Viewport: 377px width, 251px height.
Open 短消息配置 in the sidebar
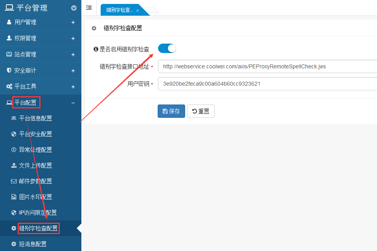tap(33, 244)
